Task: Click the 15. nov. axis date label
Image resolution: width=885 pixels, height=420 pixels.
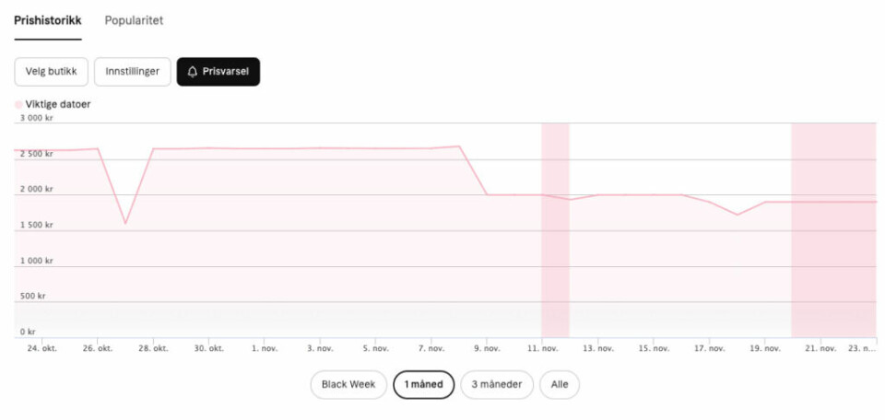Action: pos(654,349)
